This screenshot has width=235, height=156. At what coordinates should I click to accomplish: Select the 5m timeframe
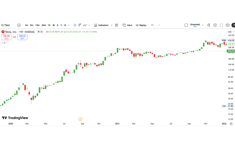(x=32, y=25)
